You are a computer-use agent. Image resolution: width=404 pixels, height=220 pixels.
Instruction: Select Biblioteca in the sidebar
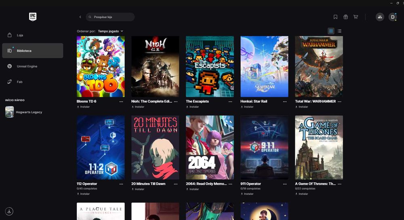[x=32, y=51]
